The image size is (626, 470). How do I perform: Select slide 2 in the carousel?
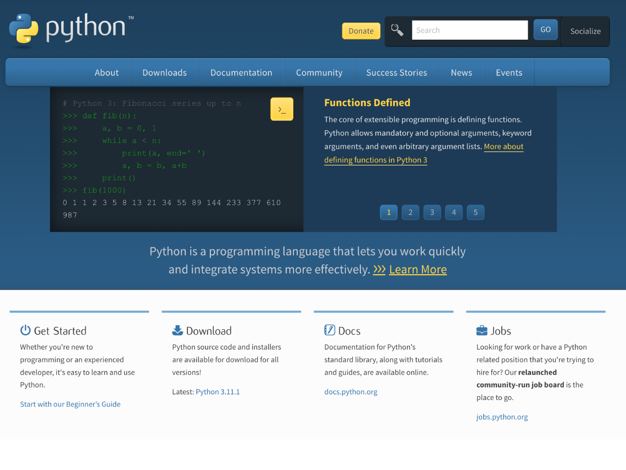410,212
